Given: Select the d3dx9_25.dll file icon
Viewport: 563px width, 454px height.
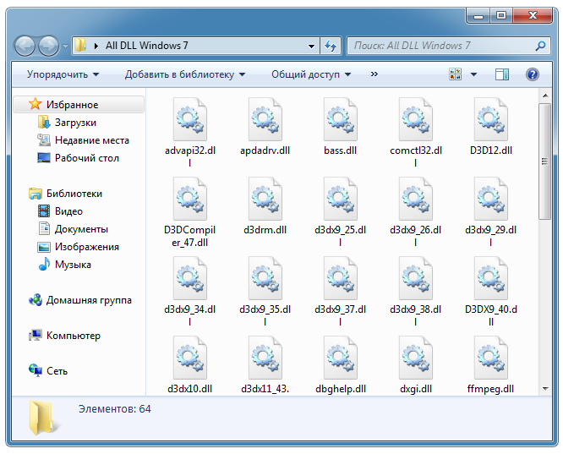Looking at the screenshot, I should pos(341,199).
